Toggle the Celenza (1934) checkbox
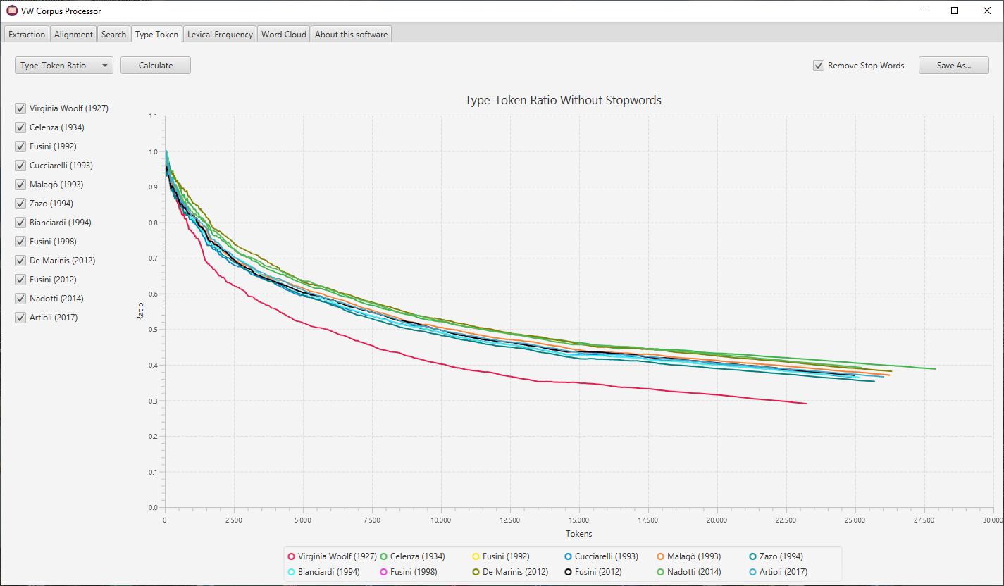Image resolution: width=1004 pixels, height=586 pixels. click(20, 127)
